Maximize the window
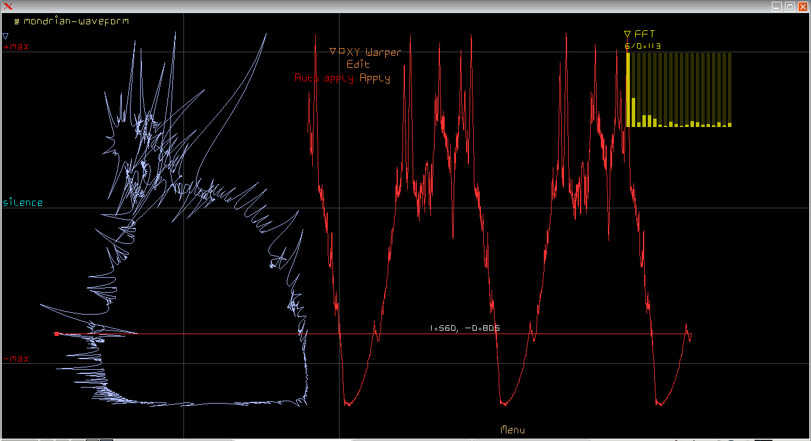The height and width of the screenshot is (441, 811). pos(790,7)
